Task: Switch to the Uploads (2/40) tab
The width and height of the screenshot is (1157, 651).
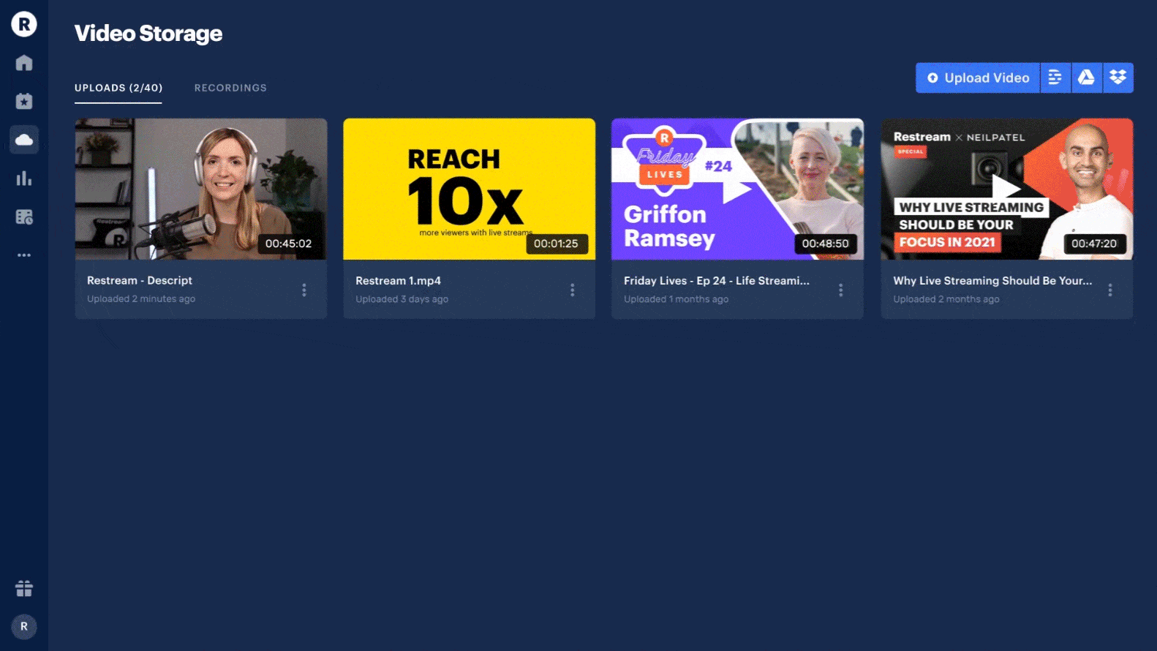Action: 118,88
